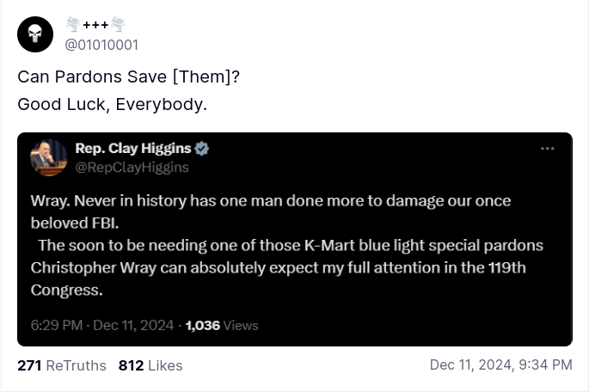Viewport: 589px width, 392px height.
Task: Open the @01010001 profile handle
Action: click(x=101, y=45)
